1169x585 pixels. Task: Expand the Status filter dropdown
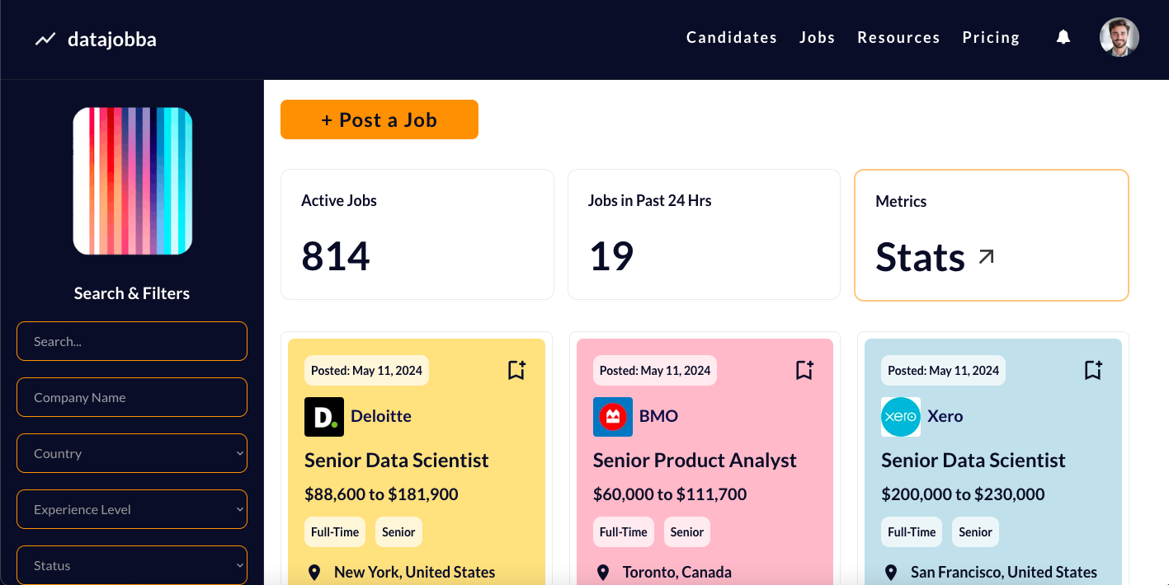tap(132, 565)
